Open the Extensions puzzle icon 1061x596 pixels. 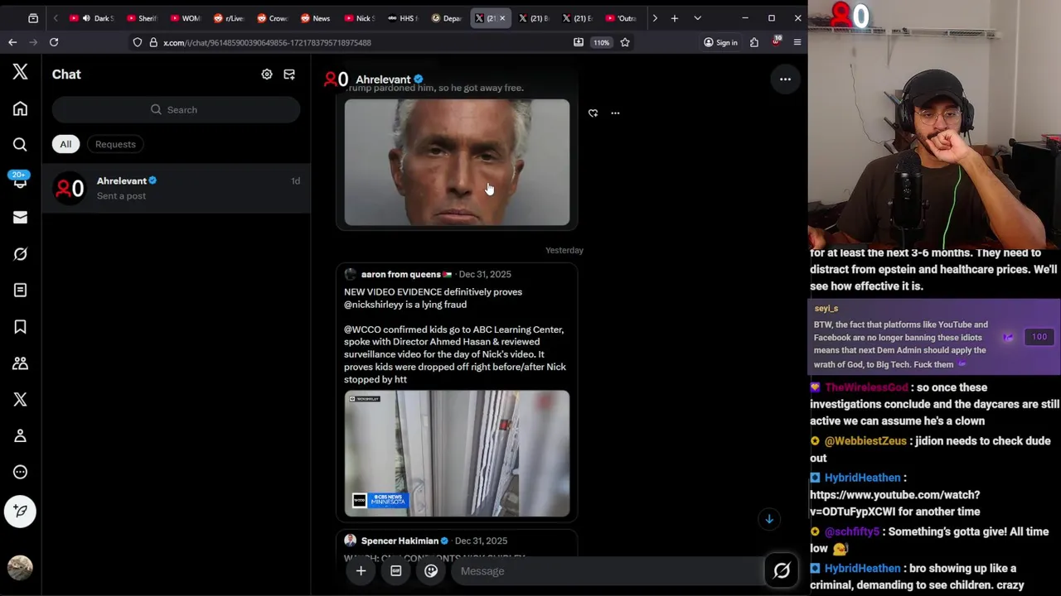click(754, 42)
